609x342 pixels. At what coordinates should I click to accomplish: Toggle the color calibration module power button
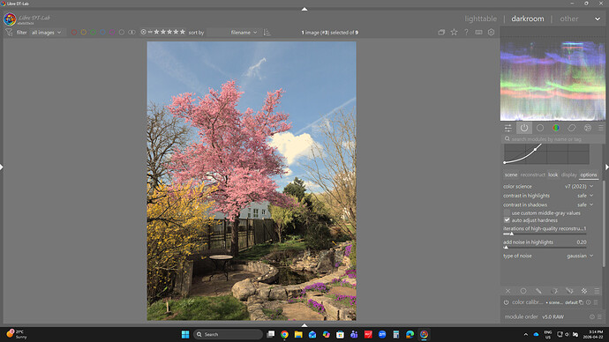point(507,302)
